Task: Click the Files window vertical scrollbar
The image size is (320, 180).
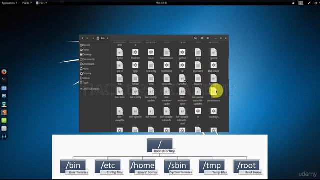Action: (x=228, y=69)
